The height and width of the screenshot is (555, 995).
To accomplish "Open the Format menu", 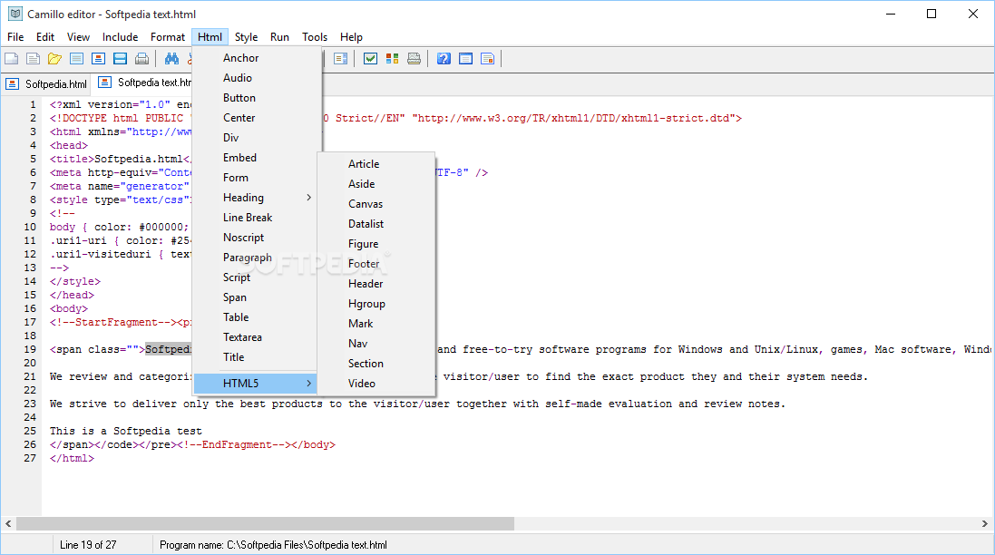I will coord(168,37).
